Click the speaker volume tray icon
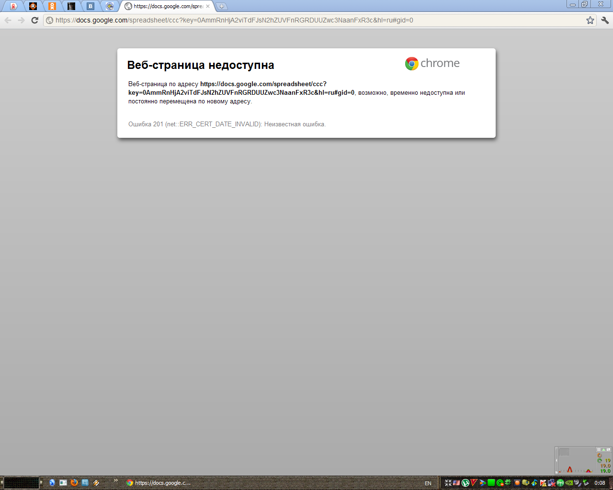The height and width of the screenshot is (490, 613). click(577, 483)
